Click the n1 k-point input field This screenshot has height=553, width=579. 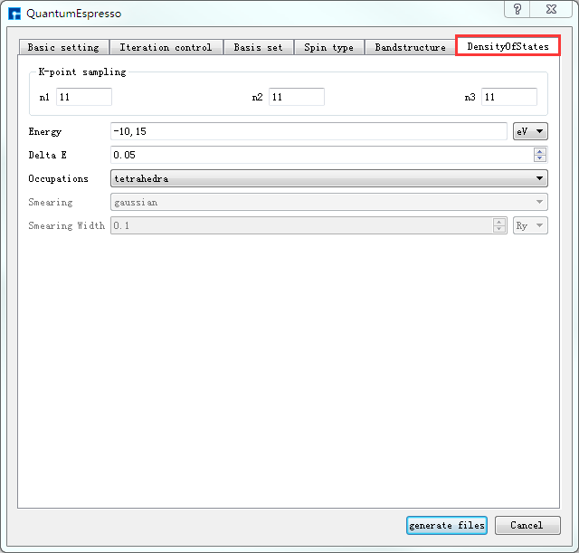(x=84, y=97)
